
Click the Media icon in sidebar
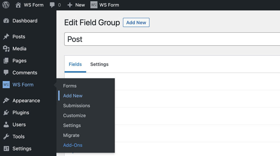[x=6, y=49]
